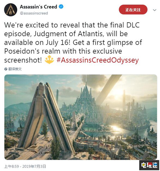Click the golden emblem emoji after 'screenshot!'

tap(49, 60)
